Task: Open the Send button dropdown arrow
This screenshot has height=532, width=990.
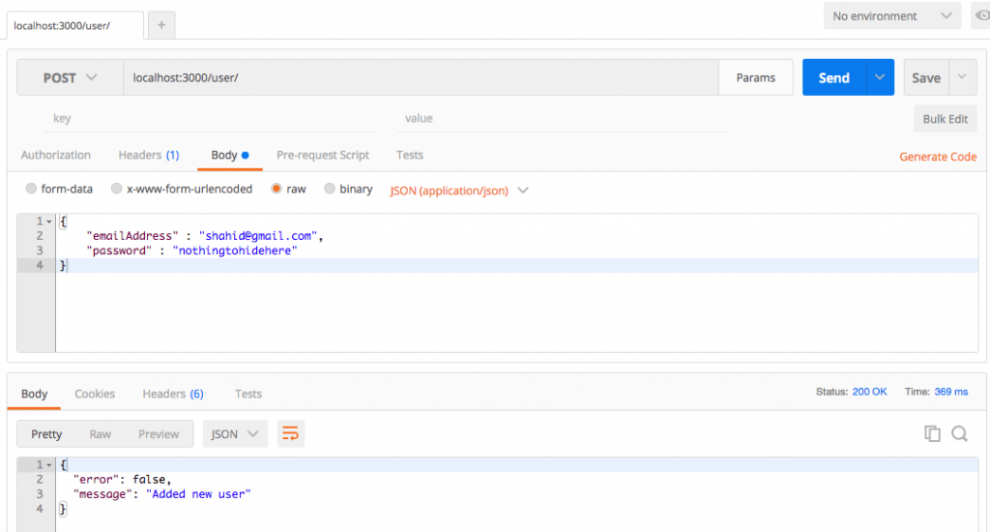Action: 880,77
